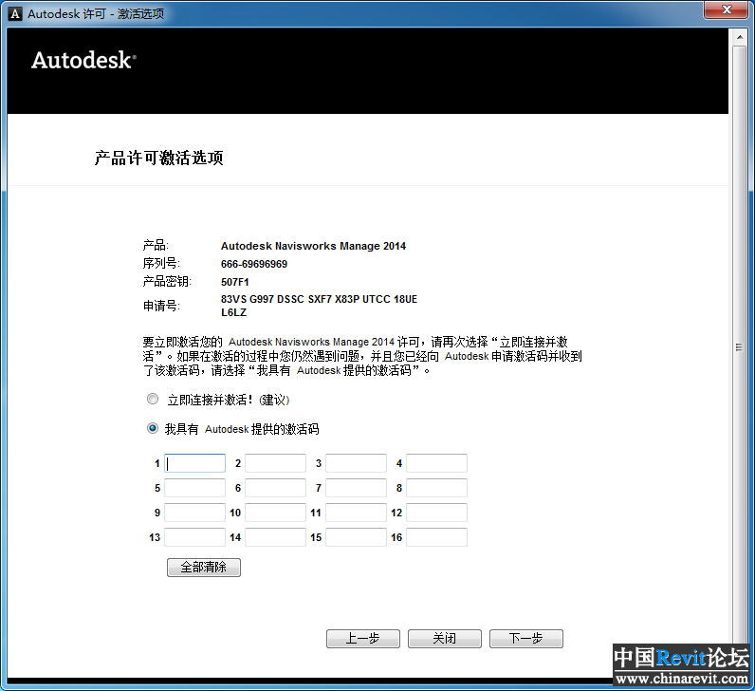Select activation code field 12
Screen dimensions: 755x691
436,513
